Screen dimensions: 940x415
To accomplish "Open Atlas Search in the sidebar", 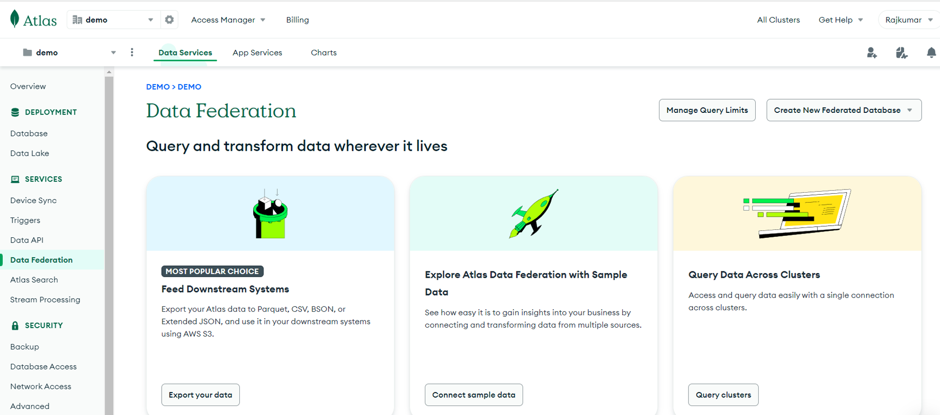I will [x=34, y=280].
